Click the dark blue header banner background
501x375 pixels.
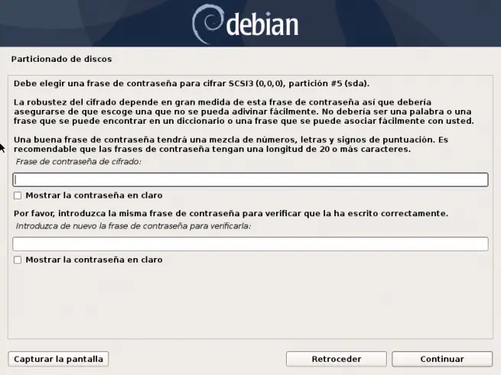(x=399, y=24)
